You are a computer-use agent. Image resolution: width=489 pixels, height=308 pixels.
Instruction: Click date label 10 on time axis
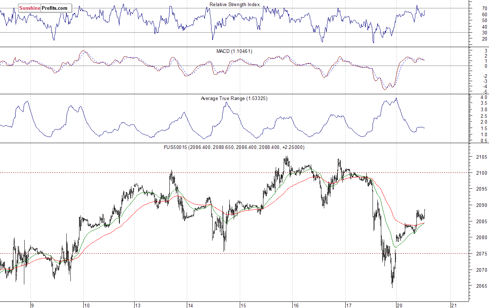point(87,305)
